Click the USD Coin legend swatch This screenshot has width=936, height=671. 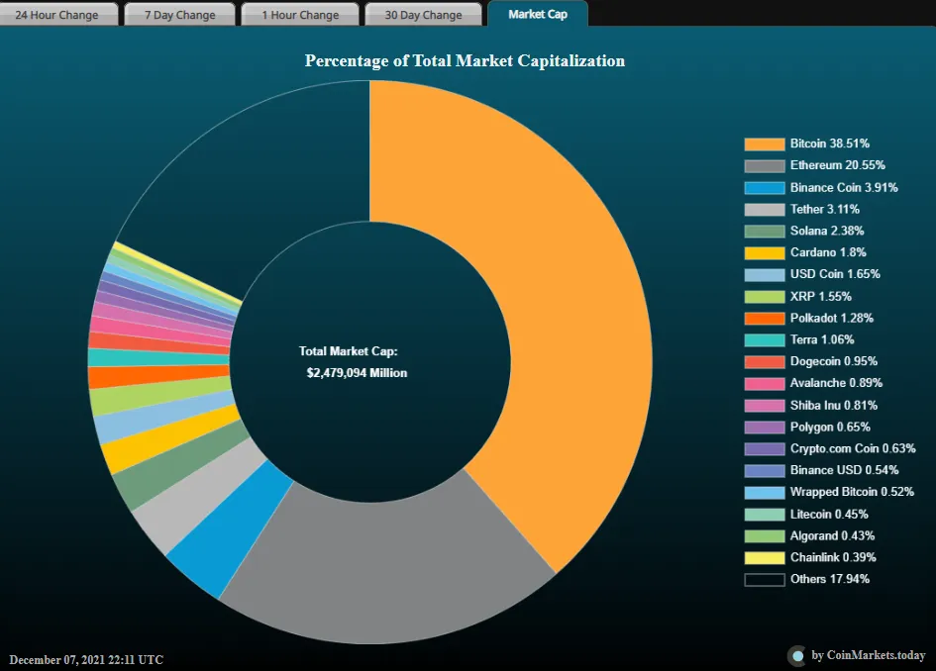coord(764,274)
